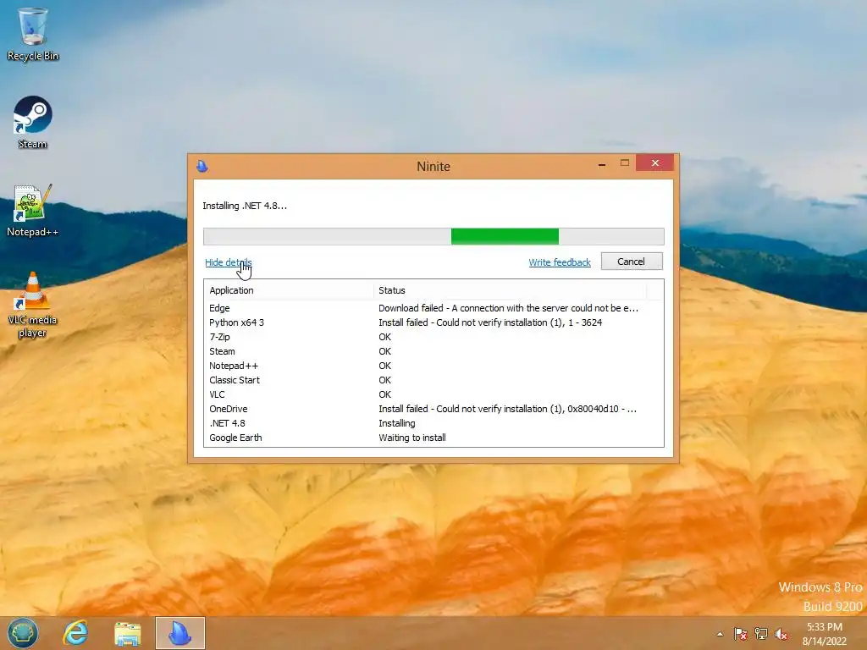Select the Classic Start row
Viewport: 867px width, 650px height.
[433, 380]
